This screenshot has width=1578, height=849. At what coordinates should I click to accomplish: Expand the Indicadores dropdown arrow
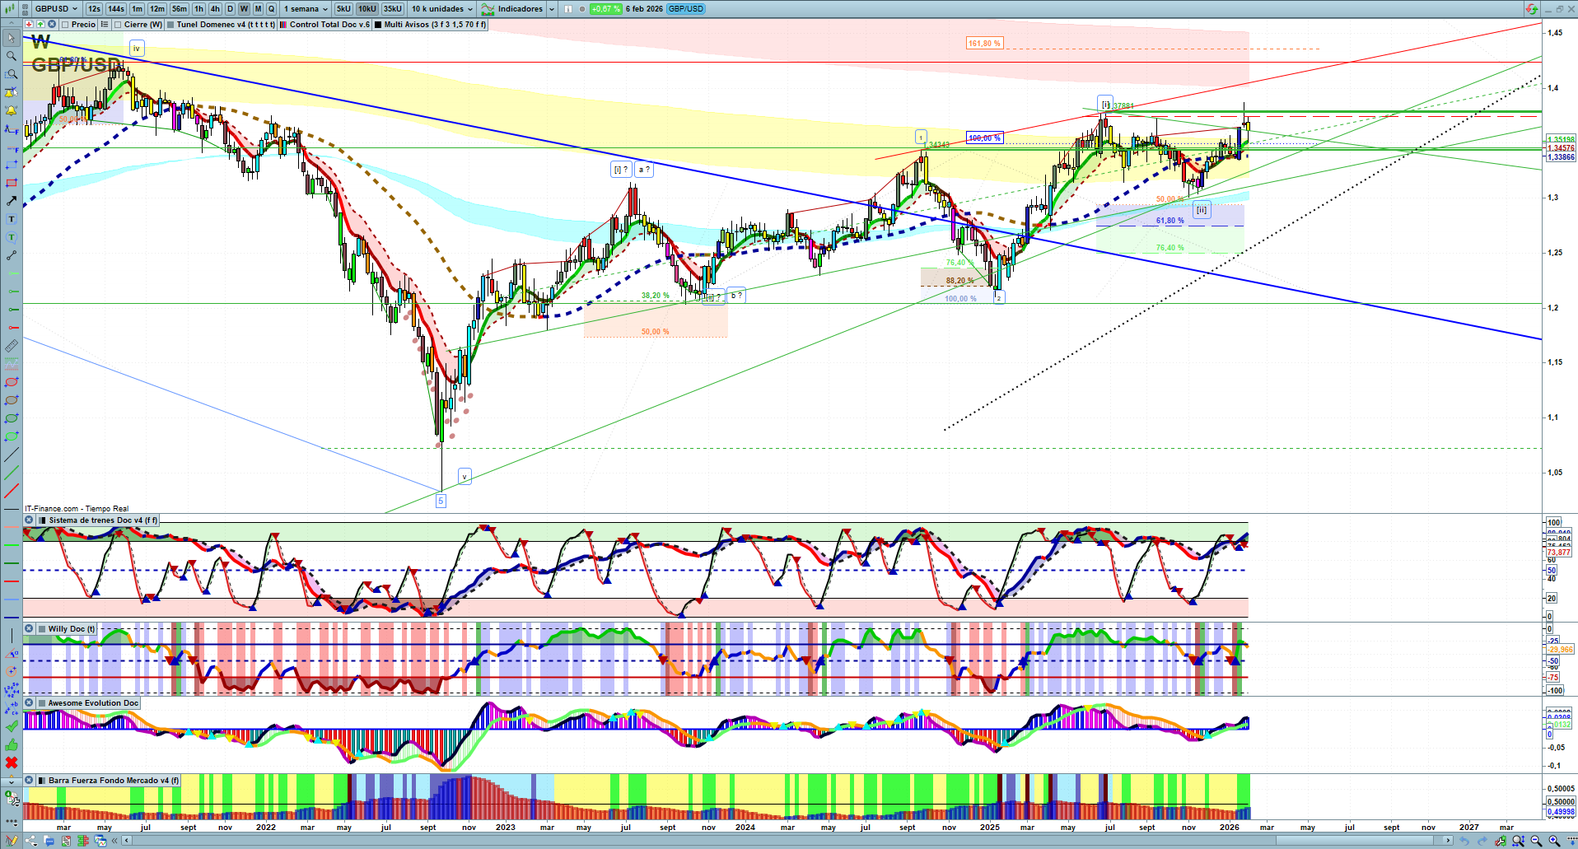point(552,9)
